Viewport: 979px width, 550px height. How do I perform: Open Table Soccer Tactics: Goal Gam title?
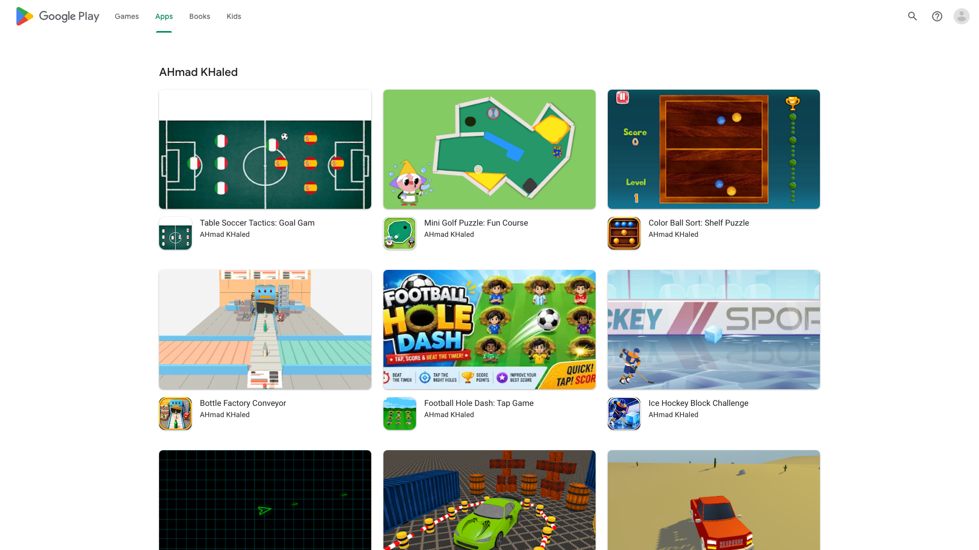point(257,223)
